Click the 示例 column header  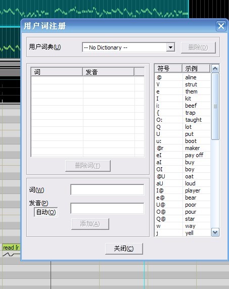pos(196,68)
